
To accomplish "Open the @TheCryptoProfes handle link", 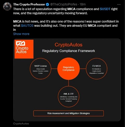I will [x=64, y=4].
